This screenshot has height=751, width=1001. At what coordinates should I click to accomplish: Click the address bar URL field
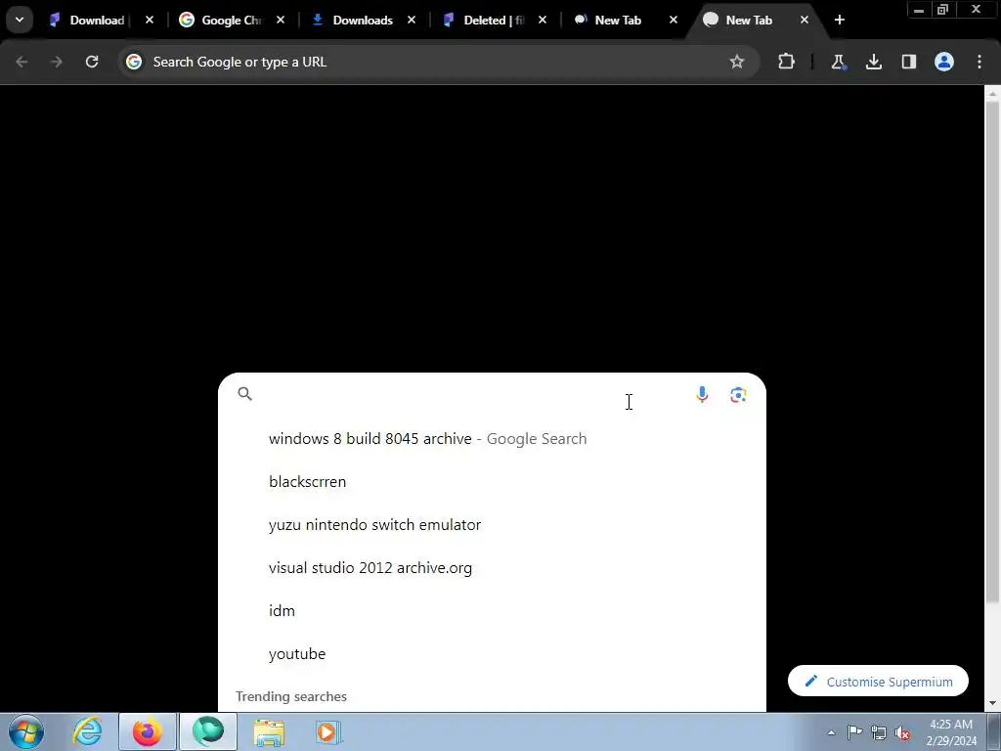[437, 62]
